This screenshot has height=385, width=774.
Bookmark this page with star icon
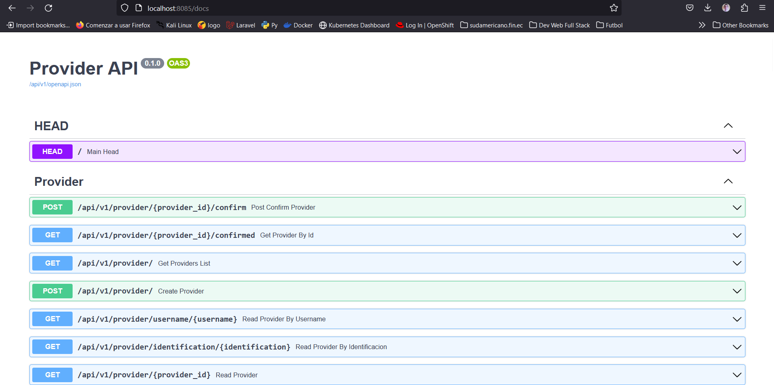pyautogui.click(x=613, y=8)
